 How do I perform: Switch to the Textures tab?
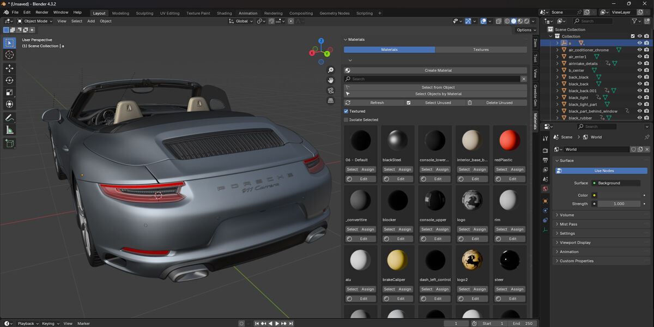pos(481,50)
